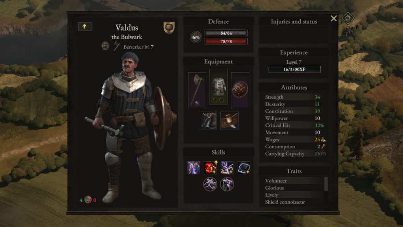Select the fourth armor skill icon

tap(244, 168)
